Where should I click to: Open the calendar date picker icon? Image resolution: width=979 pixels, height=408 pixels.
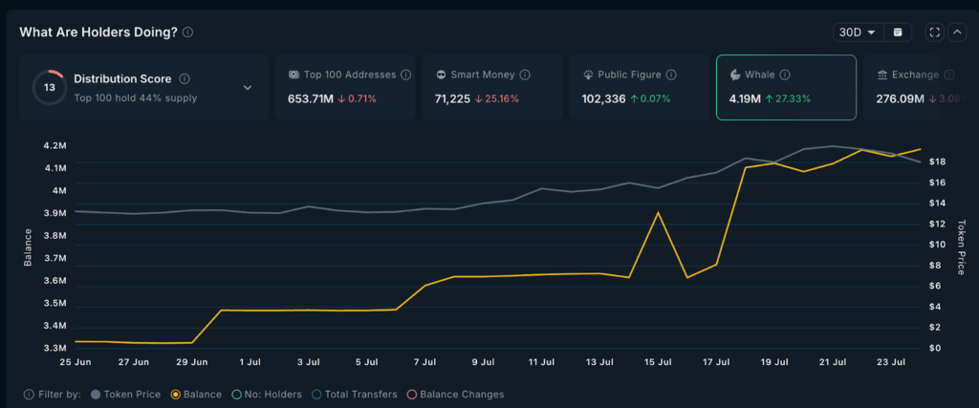point(898,32)
